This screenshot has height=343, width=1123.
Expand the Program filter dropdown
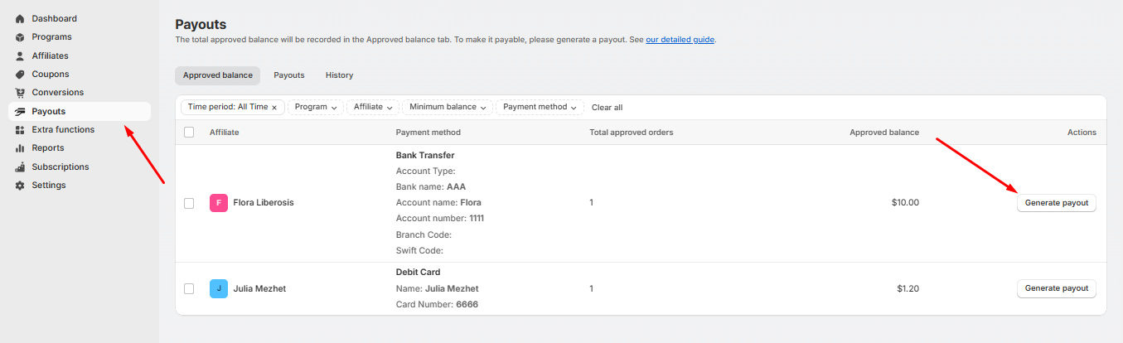point(315,107)
